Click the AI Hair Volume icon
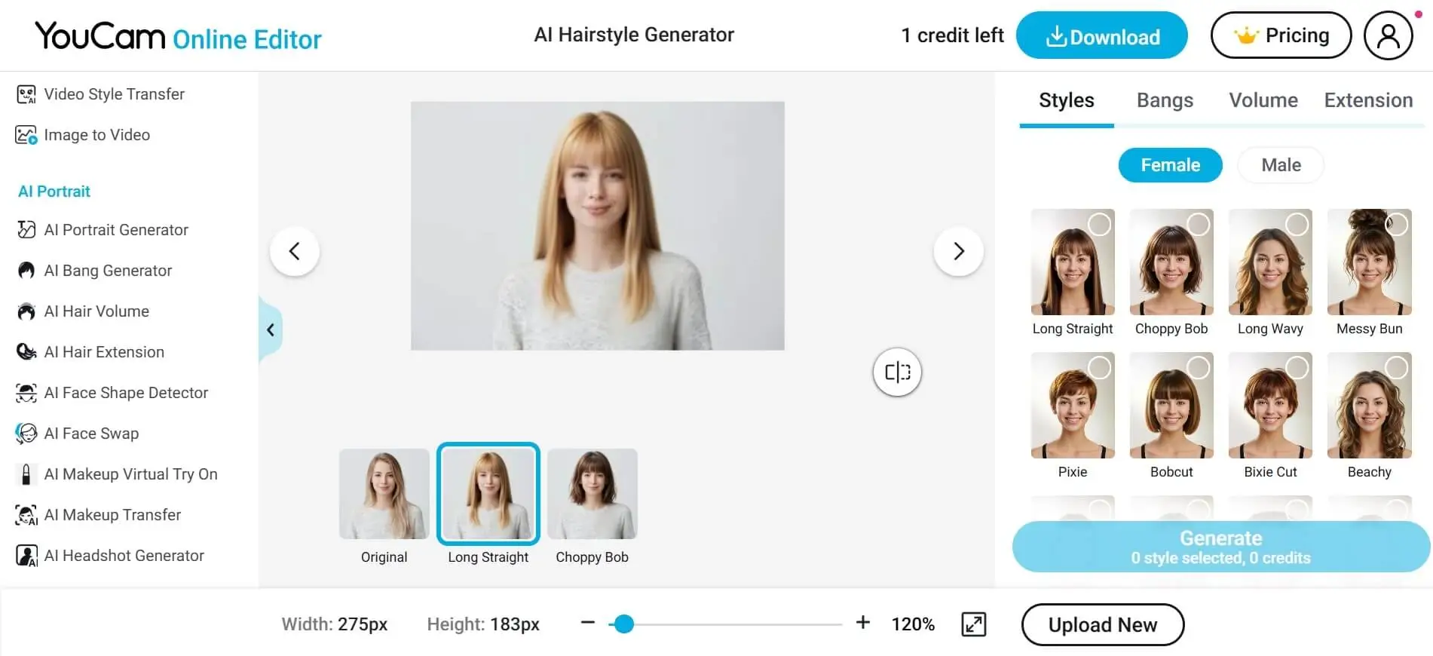Viewport: 1433px width, 656px height. pos(26,311)
